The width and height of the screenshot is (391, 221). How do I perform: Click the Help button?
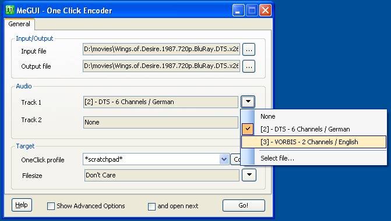pos(22,205)
